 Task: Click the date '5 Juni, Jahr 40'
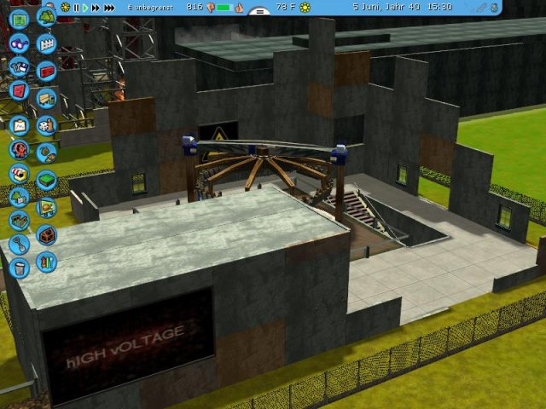click(x=386, y=7)
